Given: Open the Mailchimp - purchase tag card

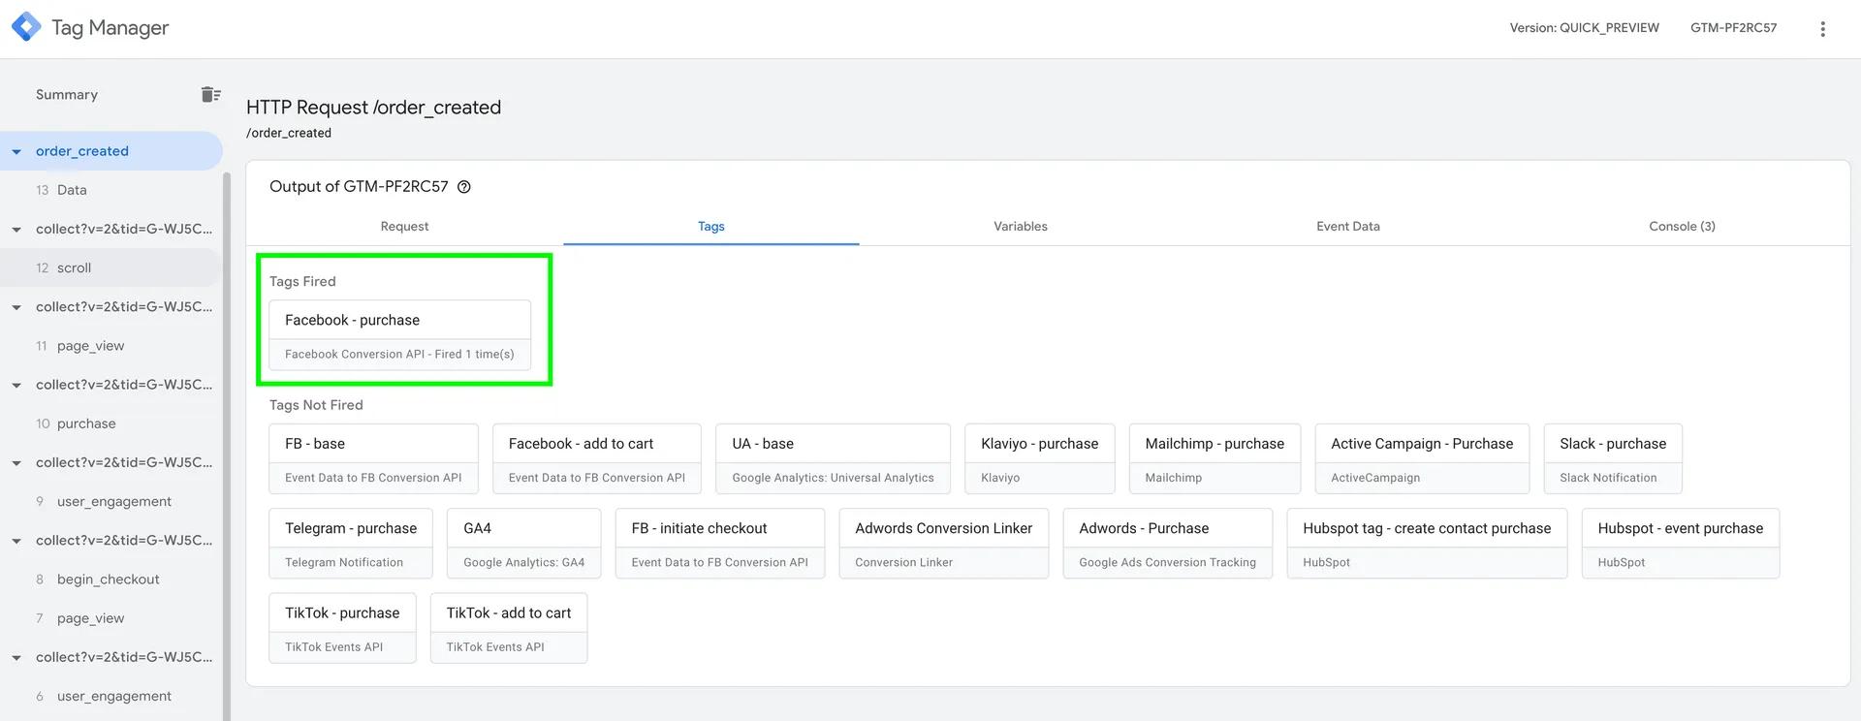Looking at the screenshot, I should click(1214, 458).
